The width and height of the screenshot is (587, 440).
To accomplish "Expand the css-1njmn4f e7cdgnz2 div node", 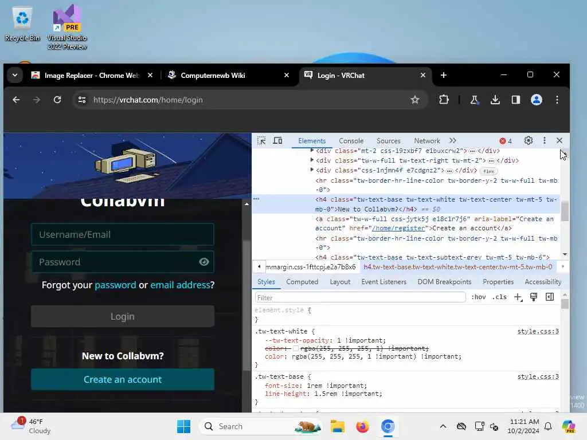I will [312, 170].
